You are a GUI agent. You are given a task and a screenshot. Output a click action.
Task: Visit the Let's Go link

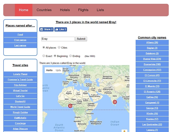tap(20, 96)
